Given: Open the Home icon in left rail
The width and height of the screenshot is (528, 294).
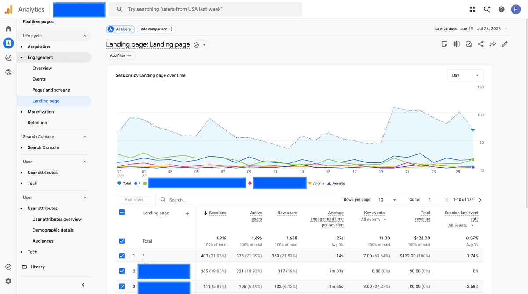Looking at the screenshot, I should (8, 29).
